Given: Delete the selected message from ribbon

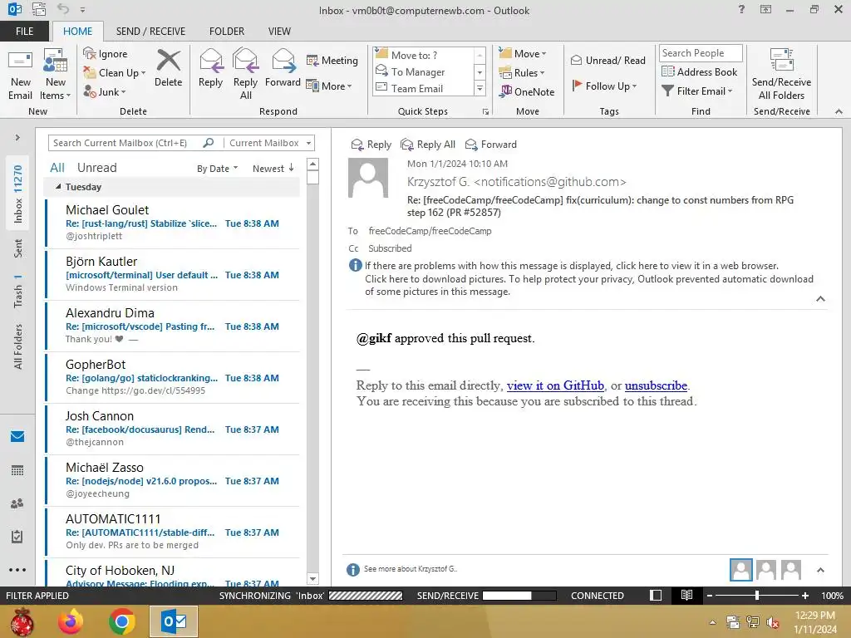Looking at the screenshot, I should coord(168,69).
